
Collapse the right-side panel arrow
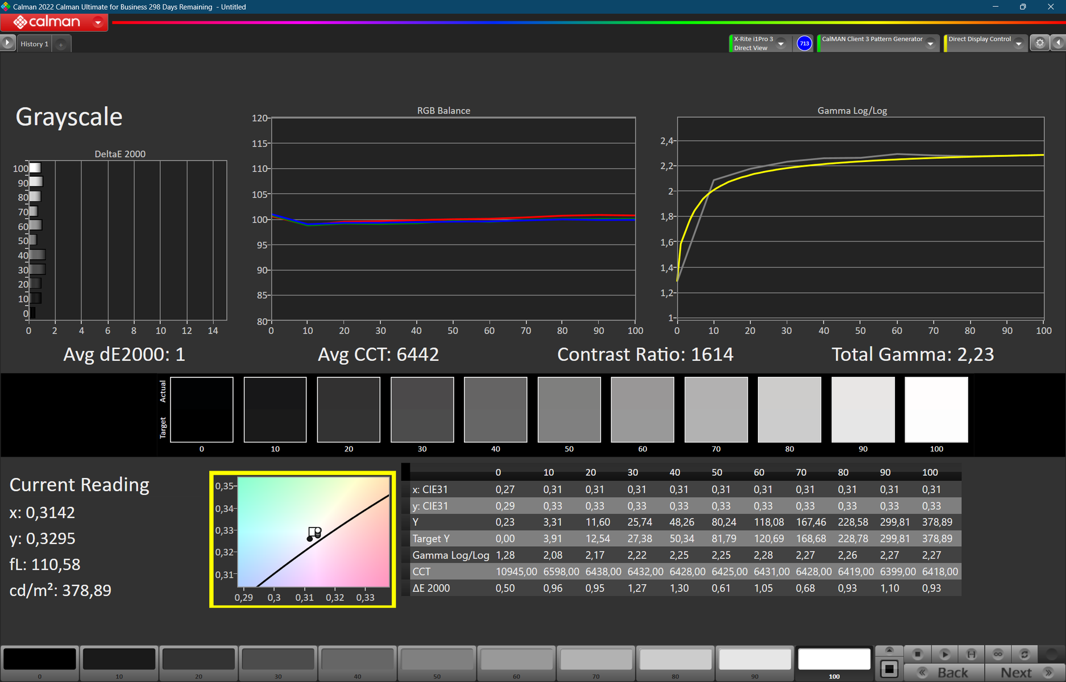pyautogui.click(x=1059, y=43)
